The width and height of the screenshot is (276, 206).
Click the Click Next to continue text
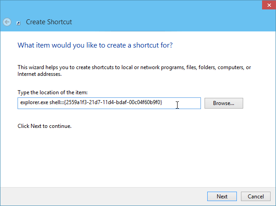(x=45, y=126)
